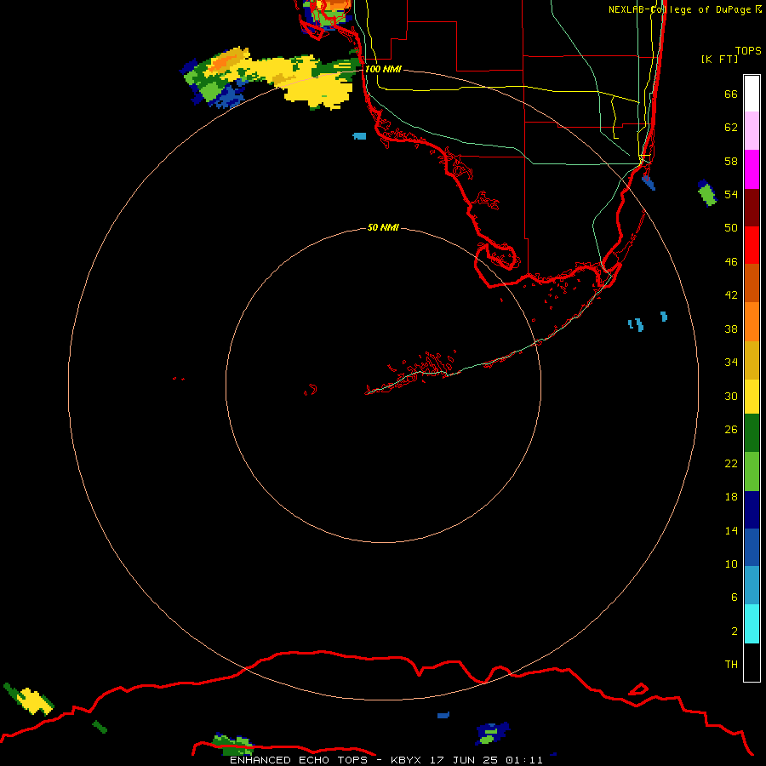Click the 'NEXLAB-College of DuPage' credit text
The image size is (766, 766).
(x=680, y=9)
